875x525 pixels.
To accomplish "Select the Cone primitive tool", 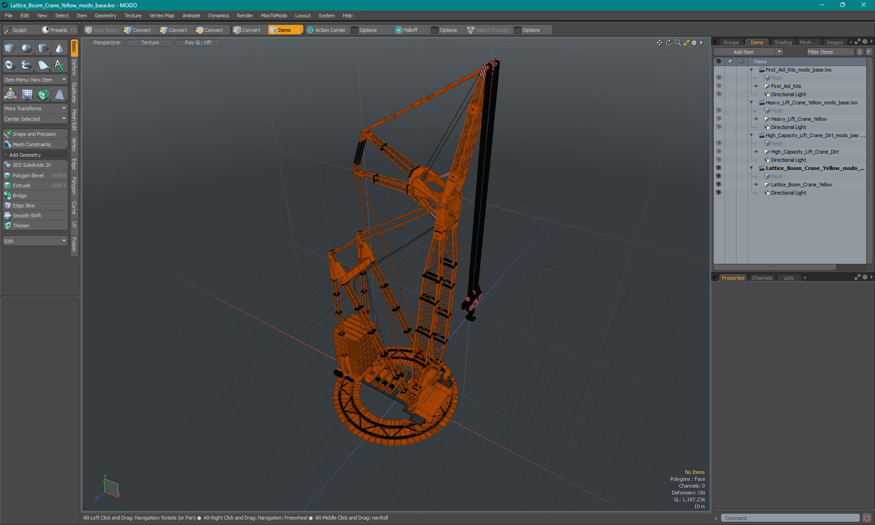I will tap(59, 48).
